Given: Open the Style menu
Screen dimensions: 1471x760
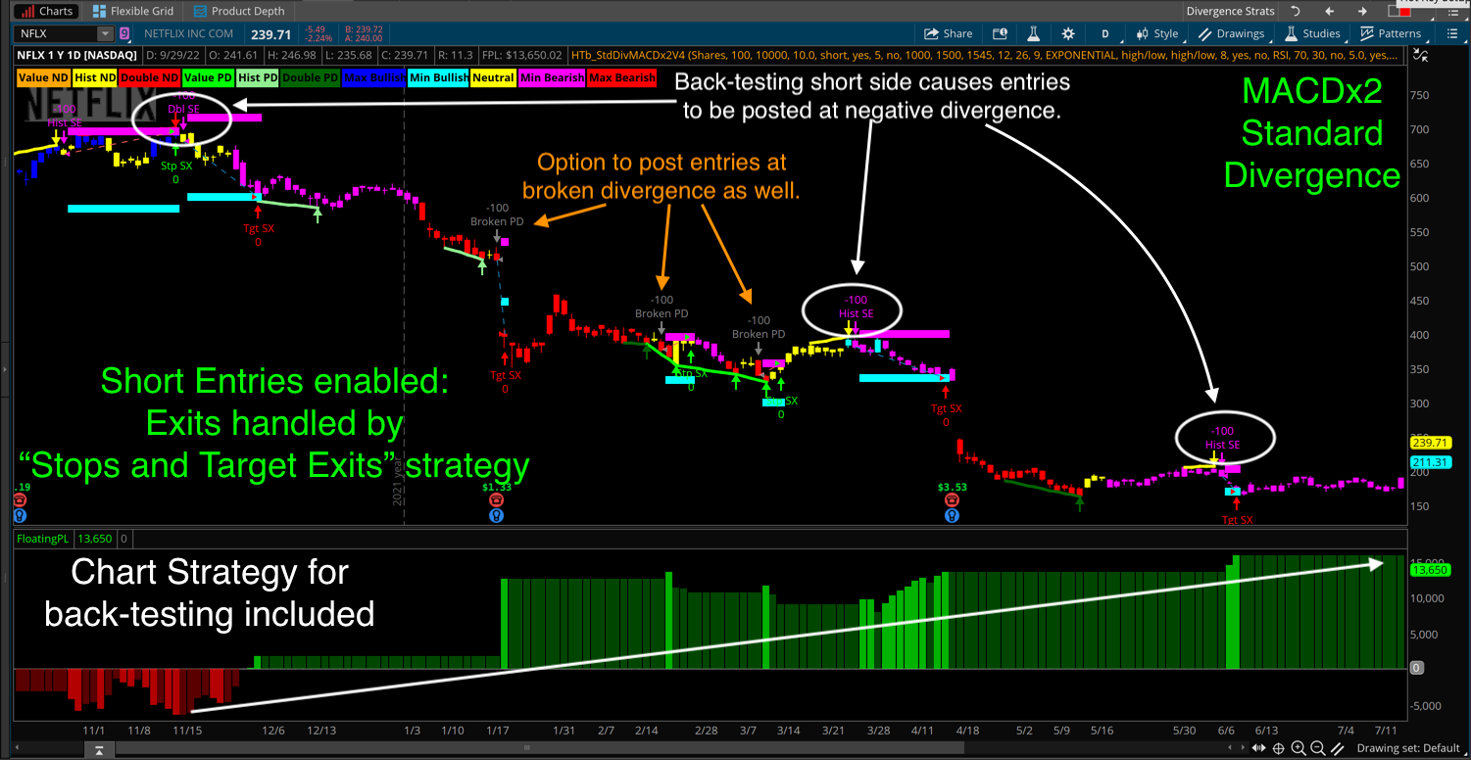Looking at the screenshot, I should point(1158,33).
